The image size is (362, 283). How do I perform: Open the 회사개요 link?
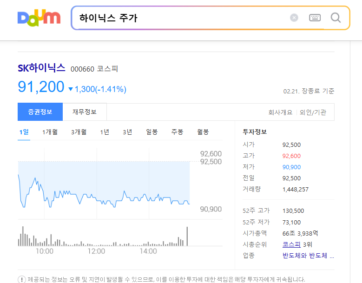280,112
